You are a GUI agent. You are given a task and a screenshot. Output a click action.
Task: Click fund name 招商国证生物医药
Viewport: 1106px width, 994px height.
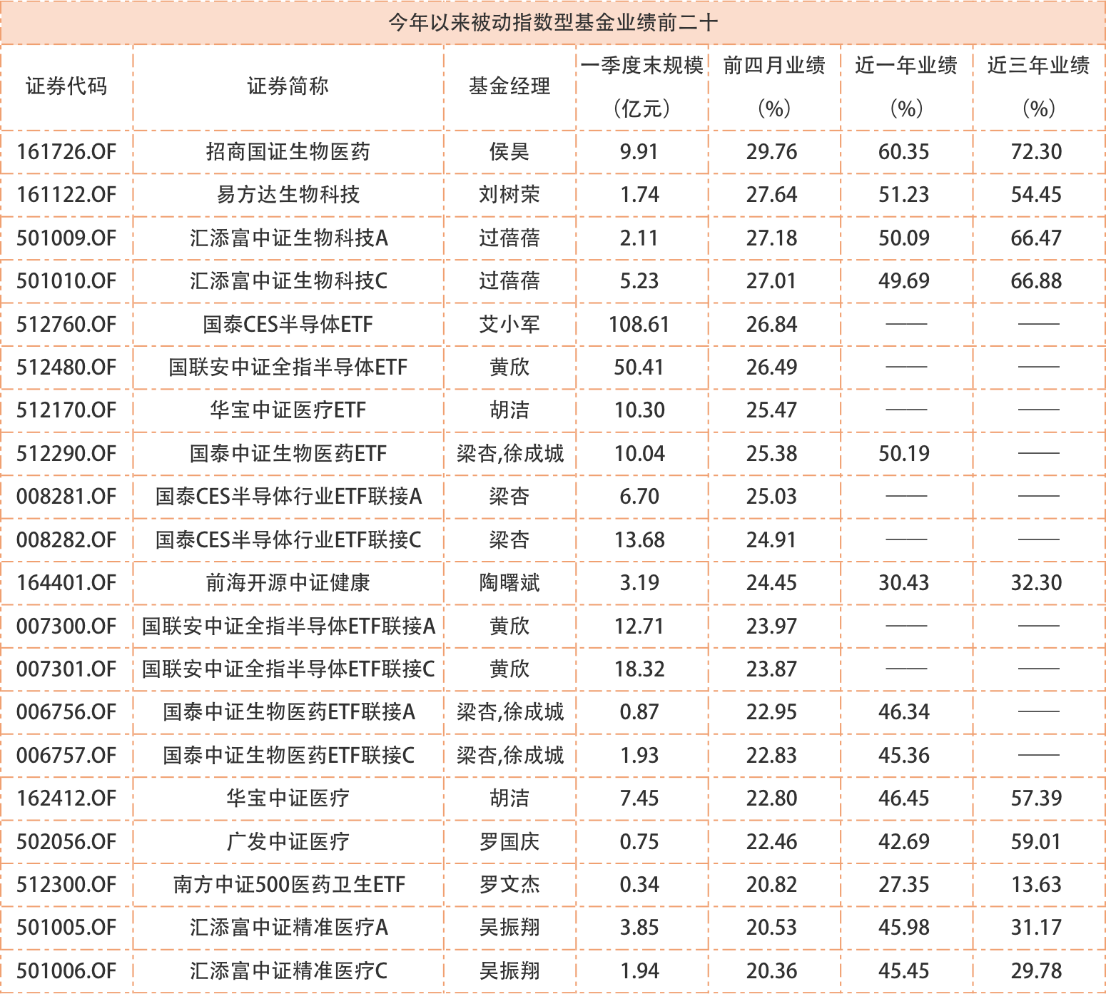pyautogui.click(x=288, y=152)
